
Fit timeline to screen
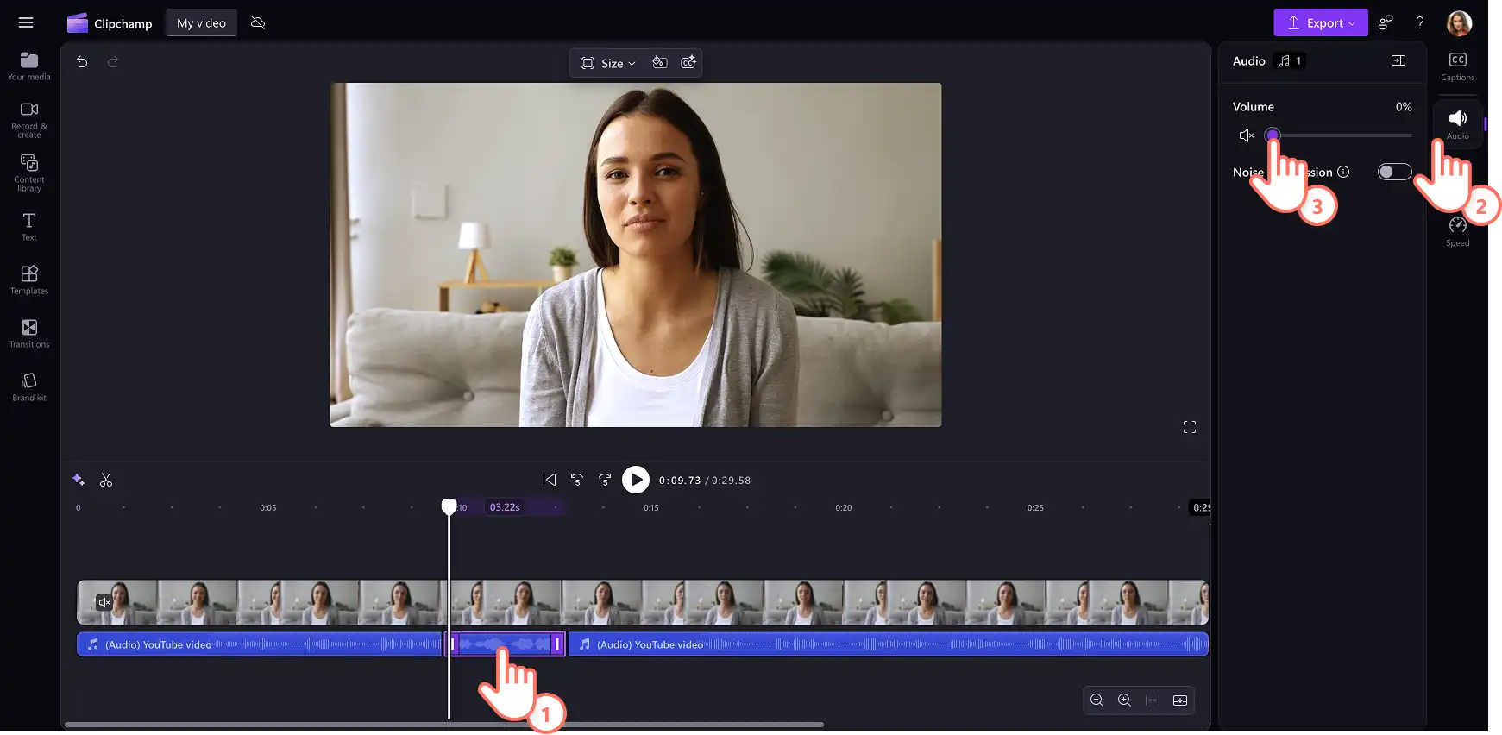pos(1153,700)
